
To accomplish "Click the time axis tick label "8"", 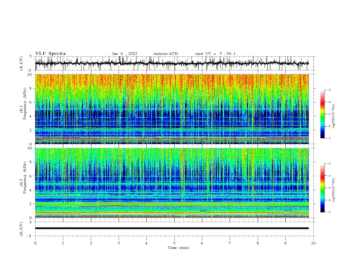I will point(258,243).
